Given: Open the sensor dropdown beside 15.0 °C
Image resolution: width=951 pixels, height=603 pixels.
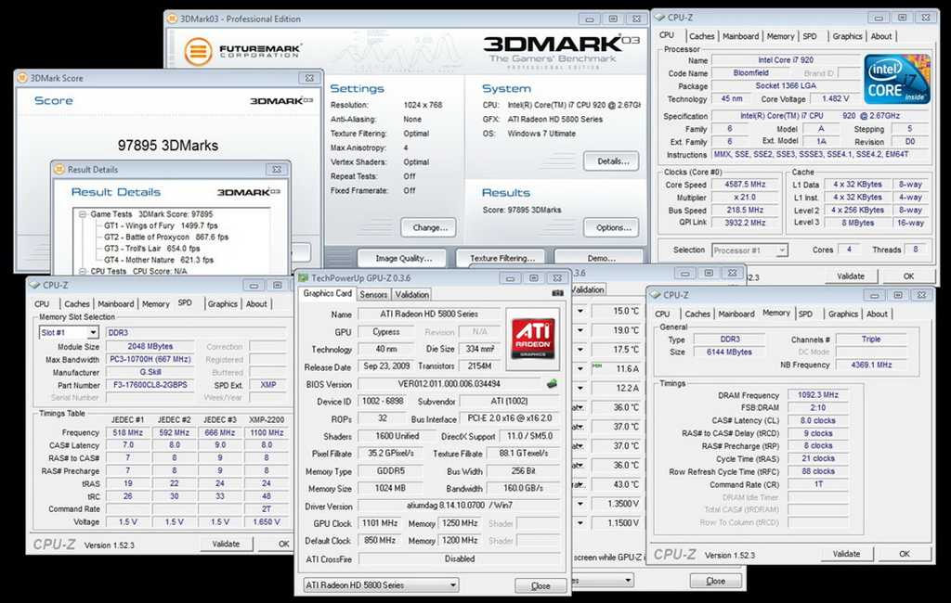Looking at the screenshot, I should pos(580,311).
